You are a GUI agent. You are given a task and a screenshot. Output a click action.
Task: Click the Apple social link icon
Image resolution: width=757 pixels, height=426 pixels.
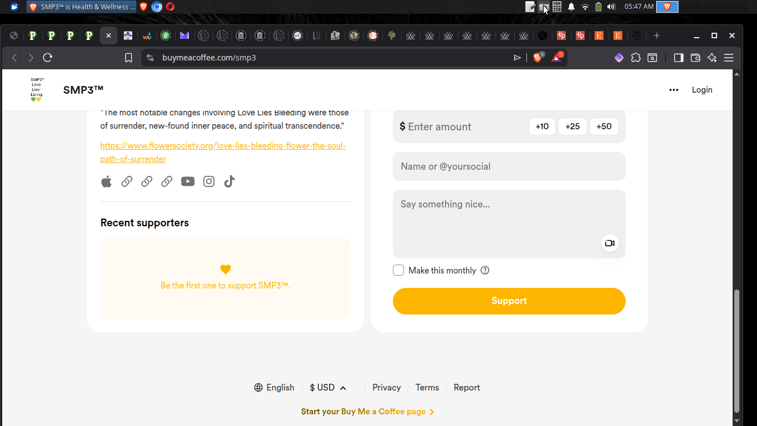106,181
